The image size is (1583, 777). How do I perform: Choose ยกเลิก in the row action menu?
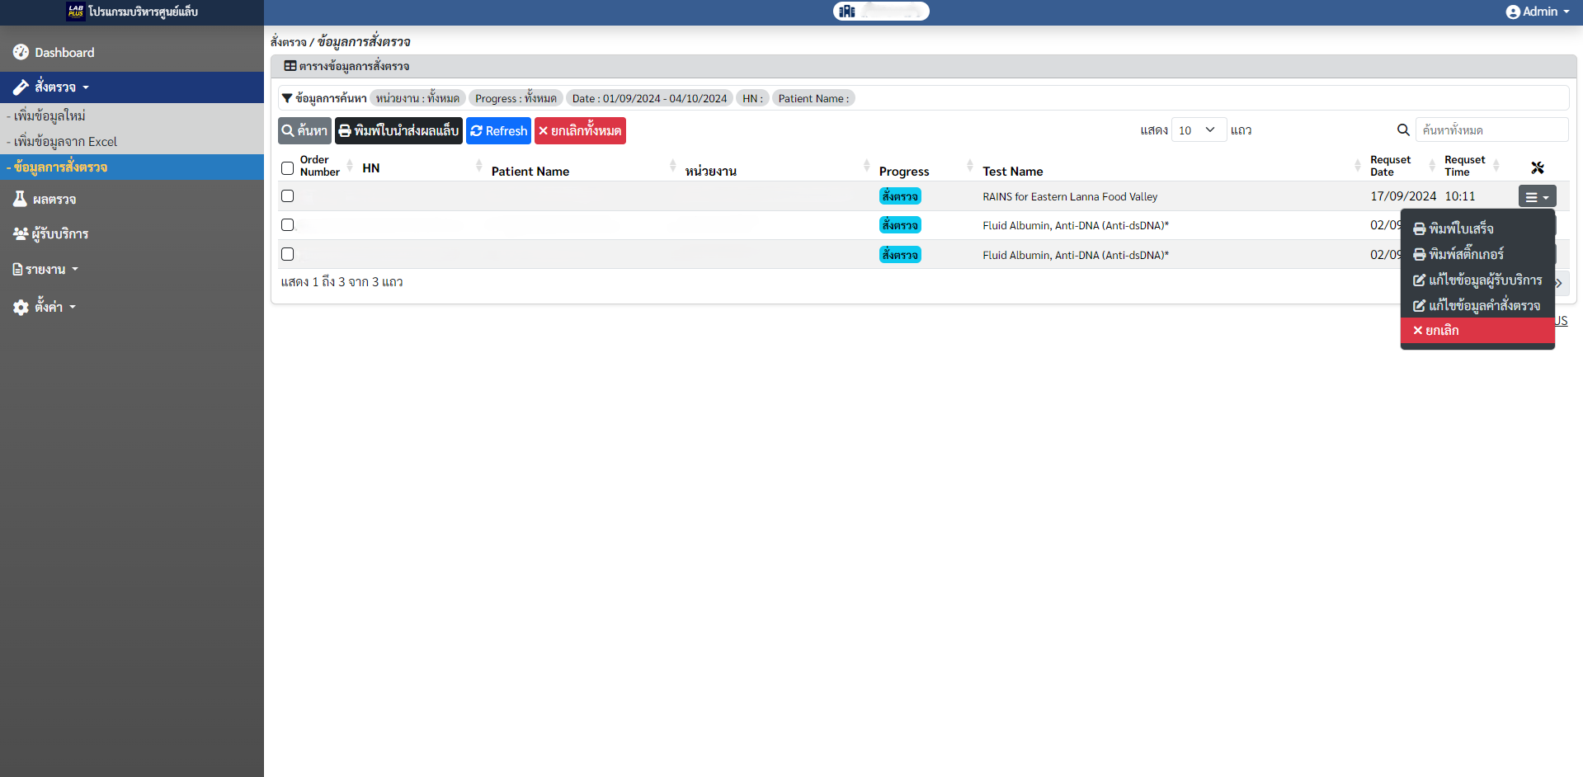pyautogui.click(x=1441, y=330)
